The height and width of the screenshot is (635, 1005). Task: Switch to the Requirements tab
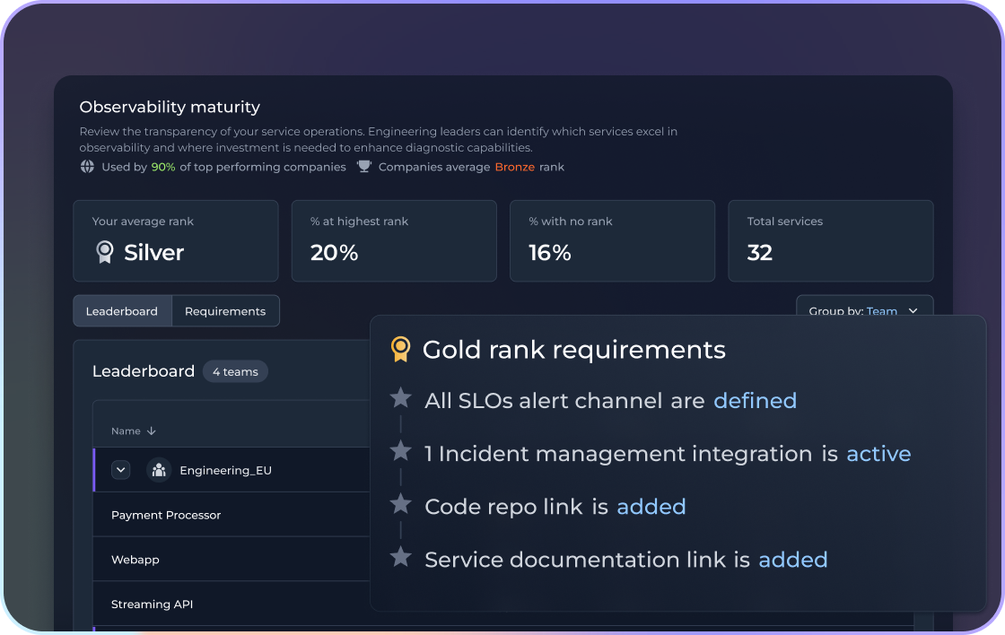coord(225,311)
